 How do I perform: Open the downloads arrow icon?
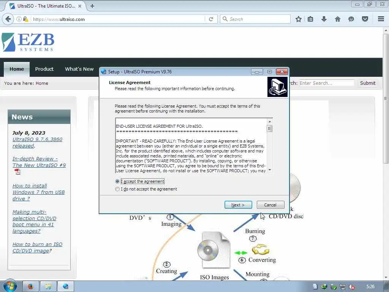click(324, 19)
